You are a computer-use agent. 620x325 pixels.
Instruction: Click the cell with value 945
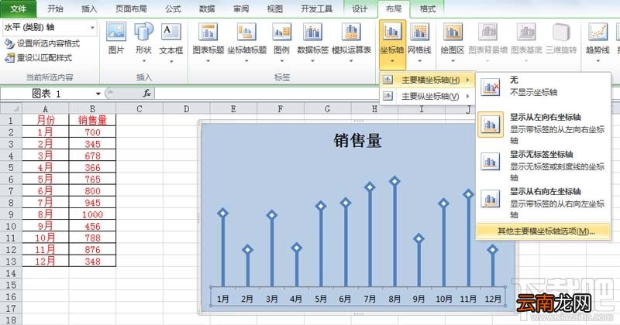[92, 203]
